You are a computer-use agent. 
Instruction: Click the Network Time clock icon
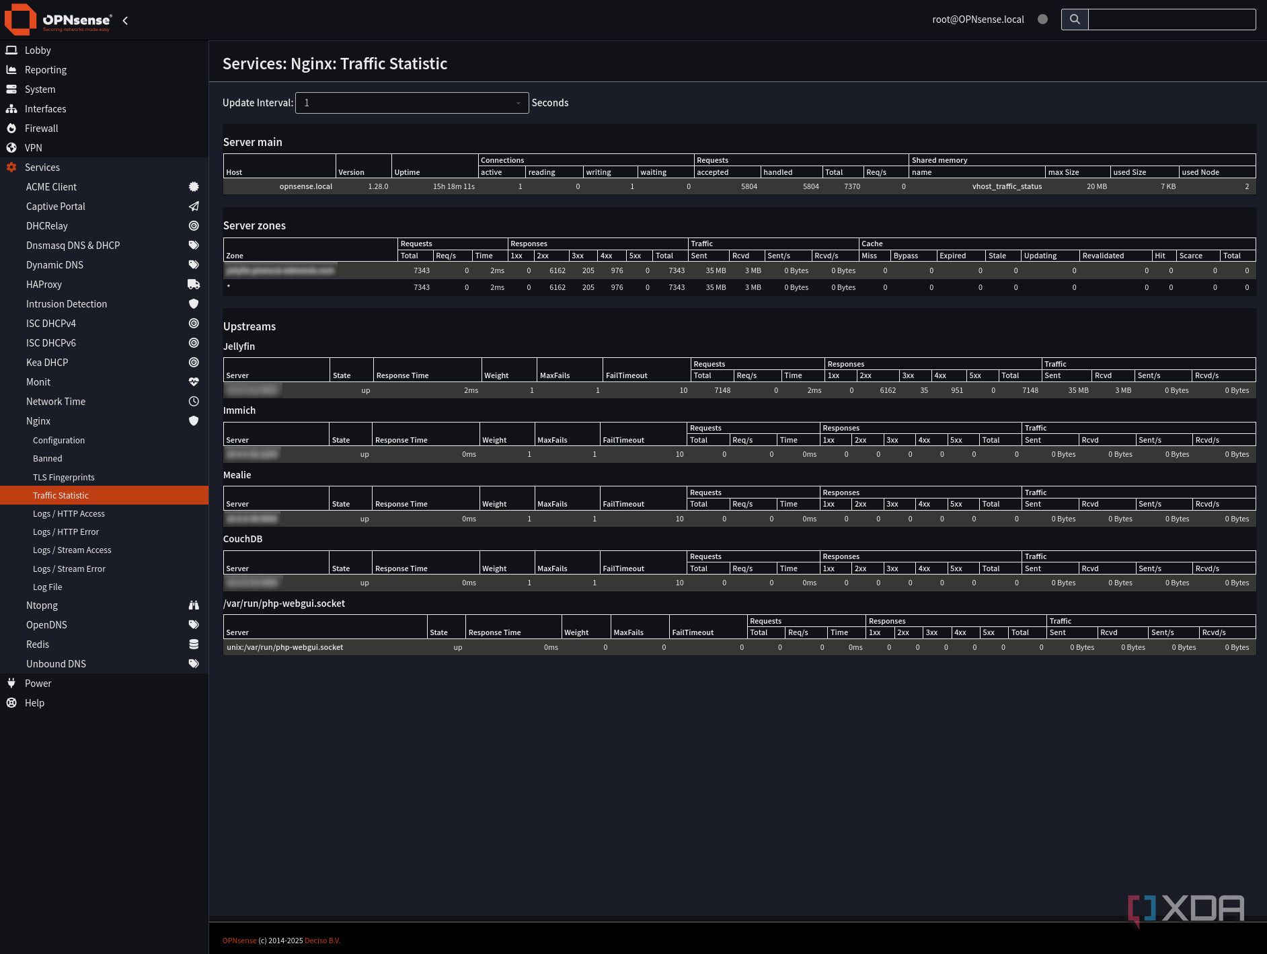(x=194, y=401)
